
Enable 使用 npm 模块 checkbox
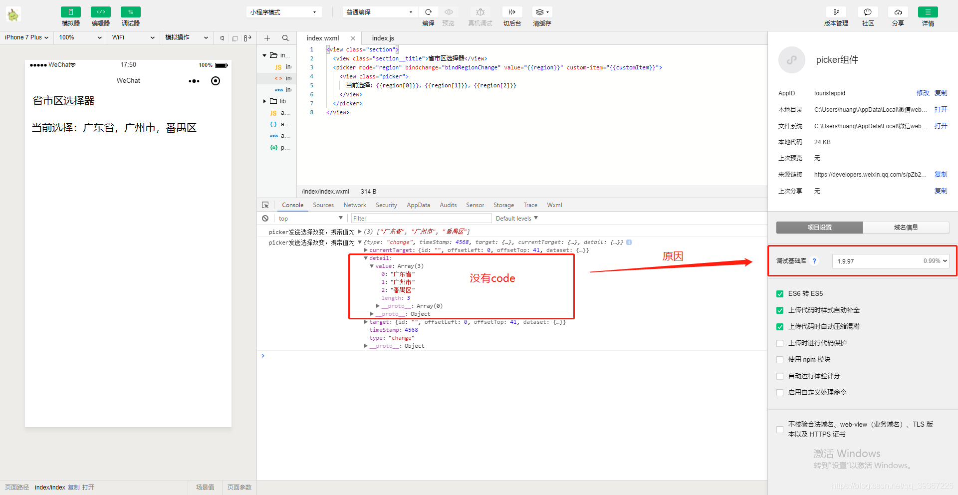[780, 360]
